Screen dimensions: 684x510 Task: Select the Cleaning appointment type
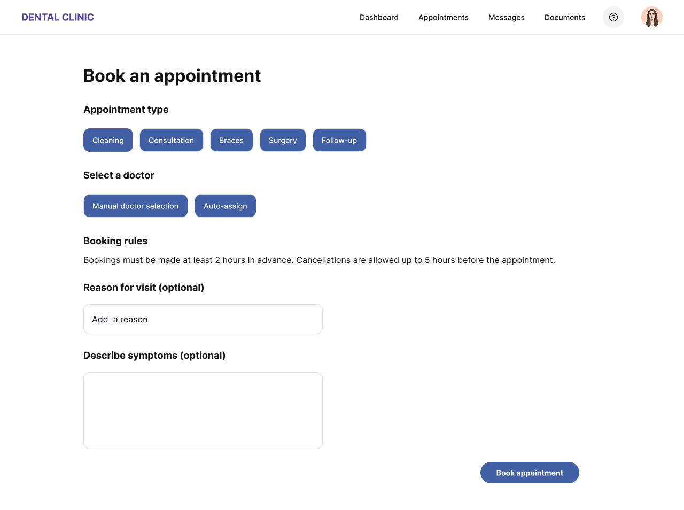(x=108, y=140)
